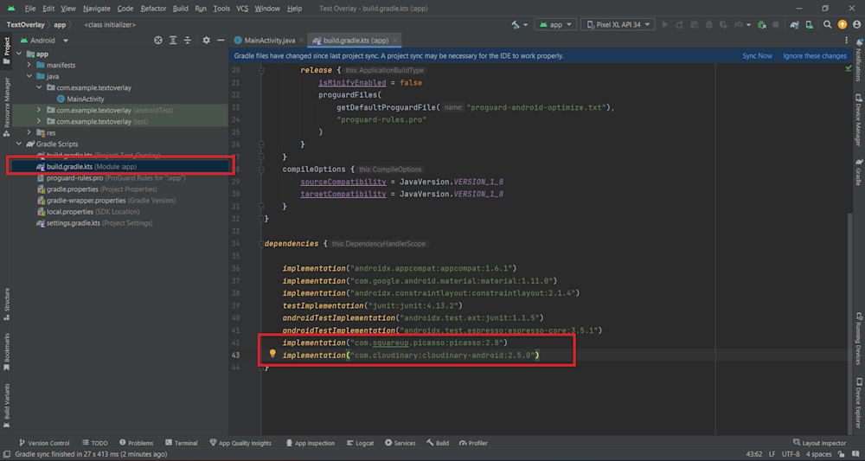Click the Sync Now link

(757, 55)
